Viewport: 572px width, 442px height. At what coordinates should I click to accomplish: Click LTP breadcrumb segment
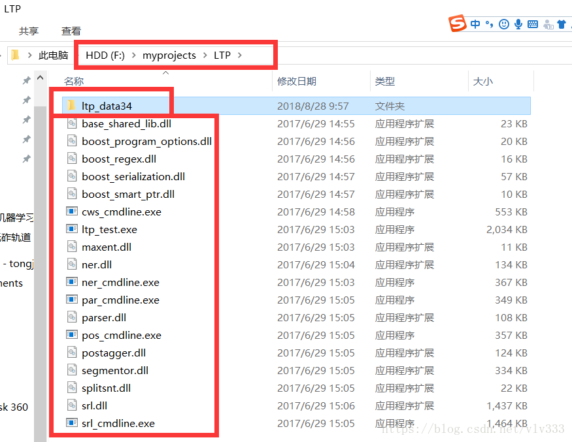[222, 55]
